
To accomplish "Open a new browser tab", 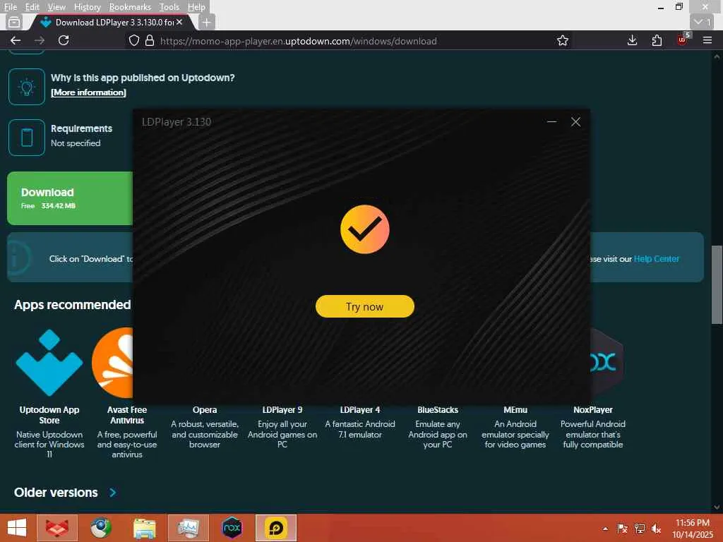I will tap(207, 22).
